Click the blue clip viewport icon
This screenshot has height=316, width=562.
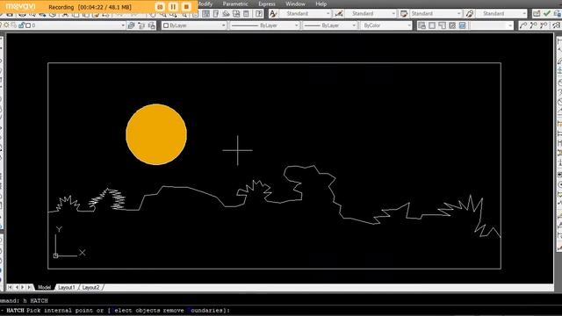click(463, 25)
